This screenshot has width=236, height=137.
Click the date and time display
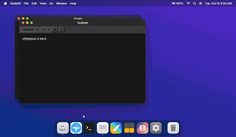point(218,3)
